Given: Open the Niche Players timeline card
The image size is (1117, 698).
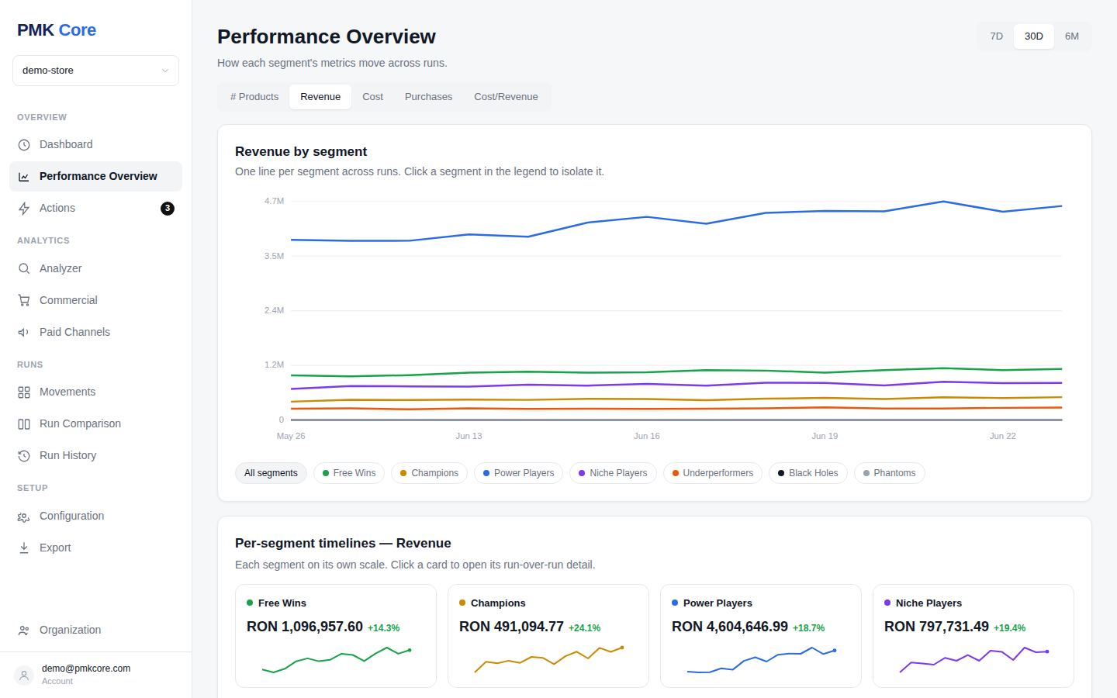Looking at the screenshot, I should pyautogui.click(x=973, y=636).
